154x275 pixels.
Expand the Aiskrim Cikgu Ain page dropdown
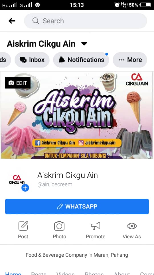click(x=84, y=44)
